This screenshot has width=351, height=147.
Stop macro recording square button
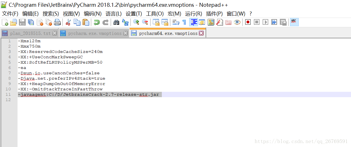[257, 22]
